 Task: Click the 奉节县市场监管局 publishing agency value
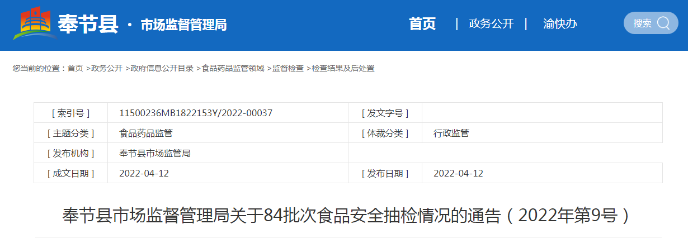pos(155,153)
